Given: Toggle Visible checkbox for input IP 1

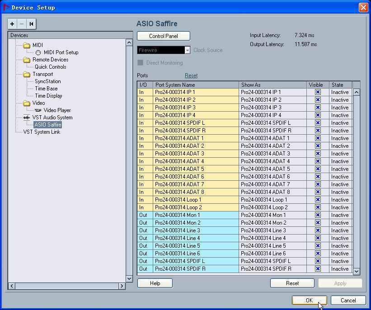Looking at the screenshot, I should tap(318, 92).
